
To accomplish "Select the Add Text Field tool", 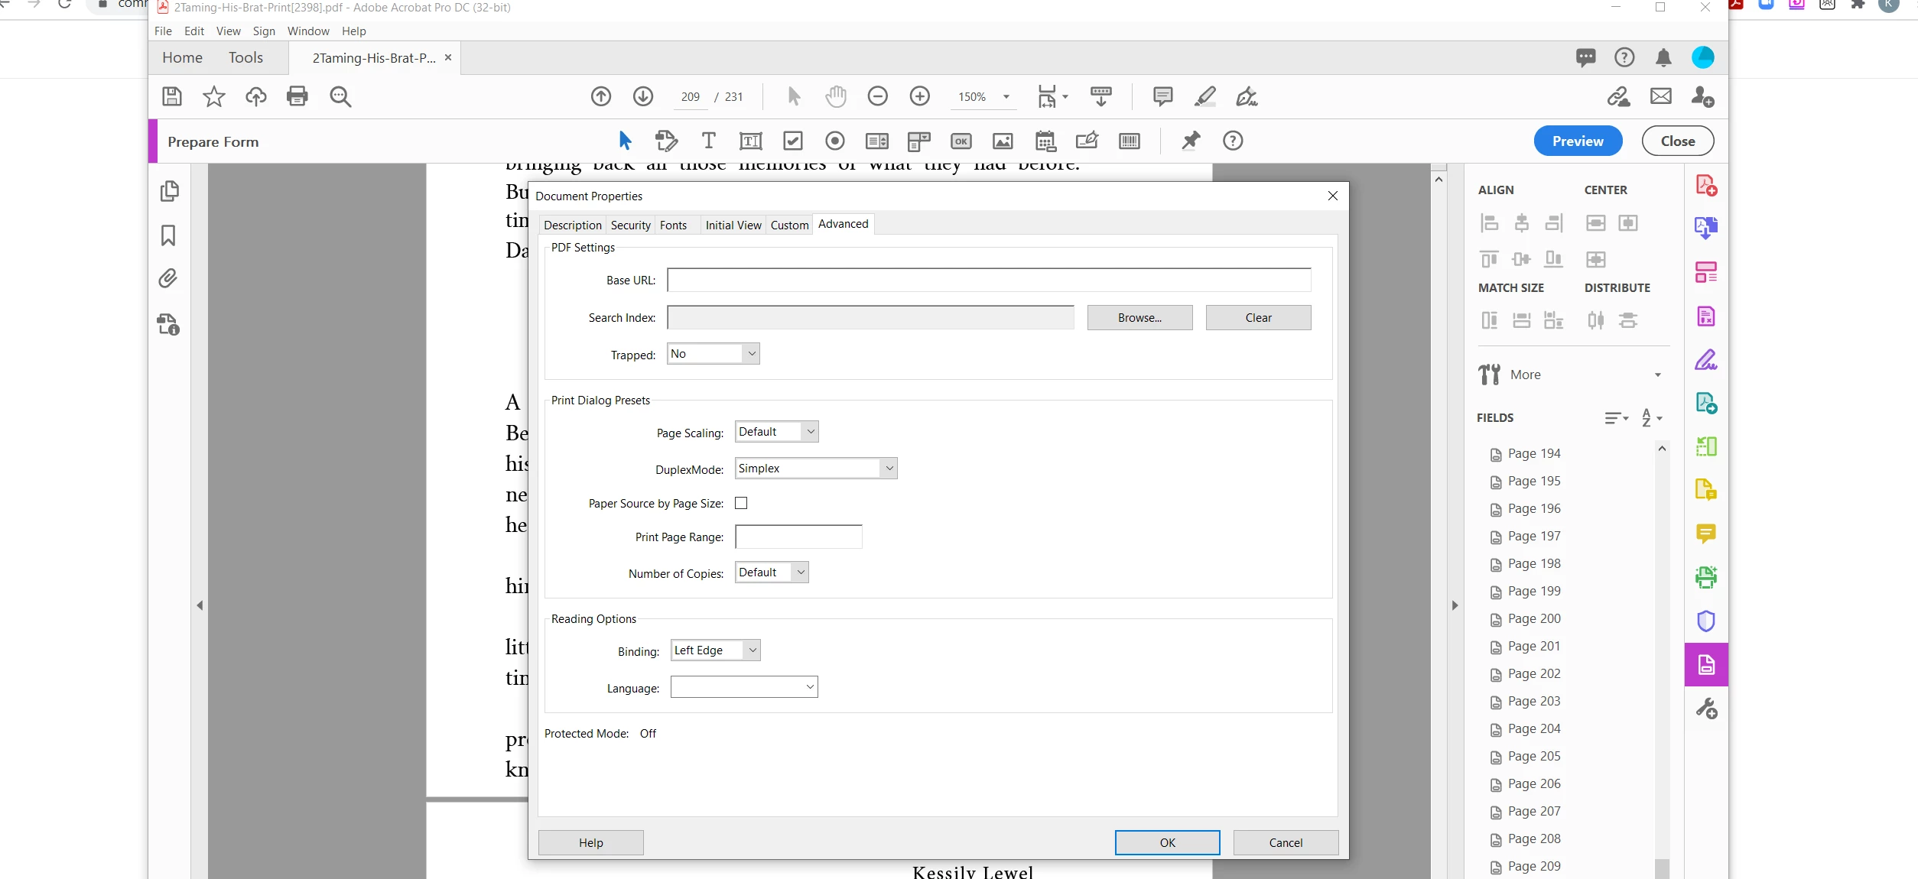I will tap(750, 141).
